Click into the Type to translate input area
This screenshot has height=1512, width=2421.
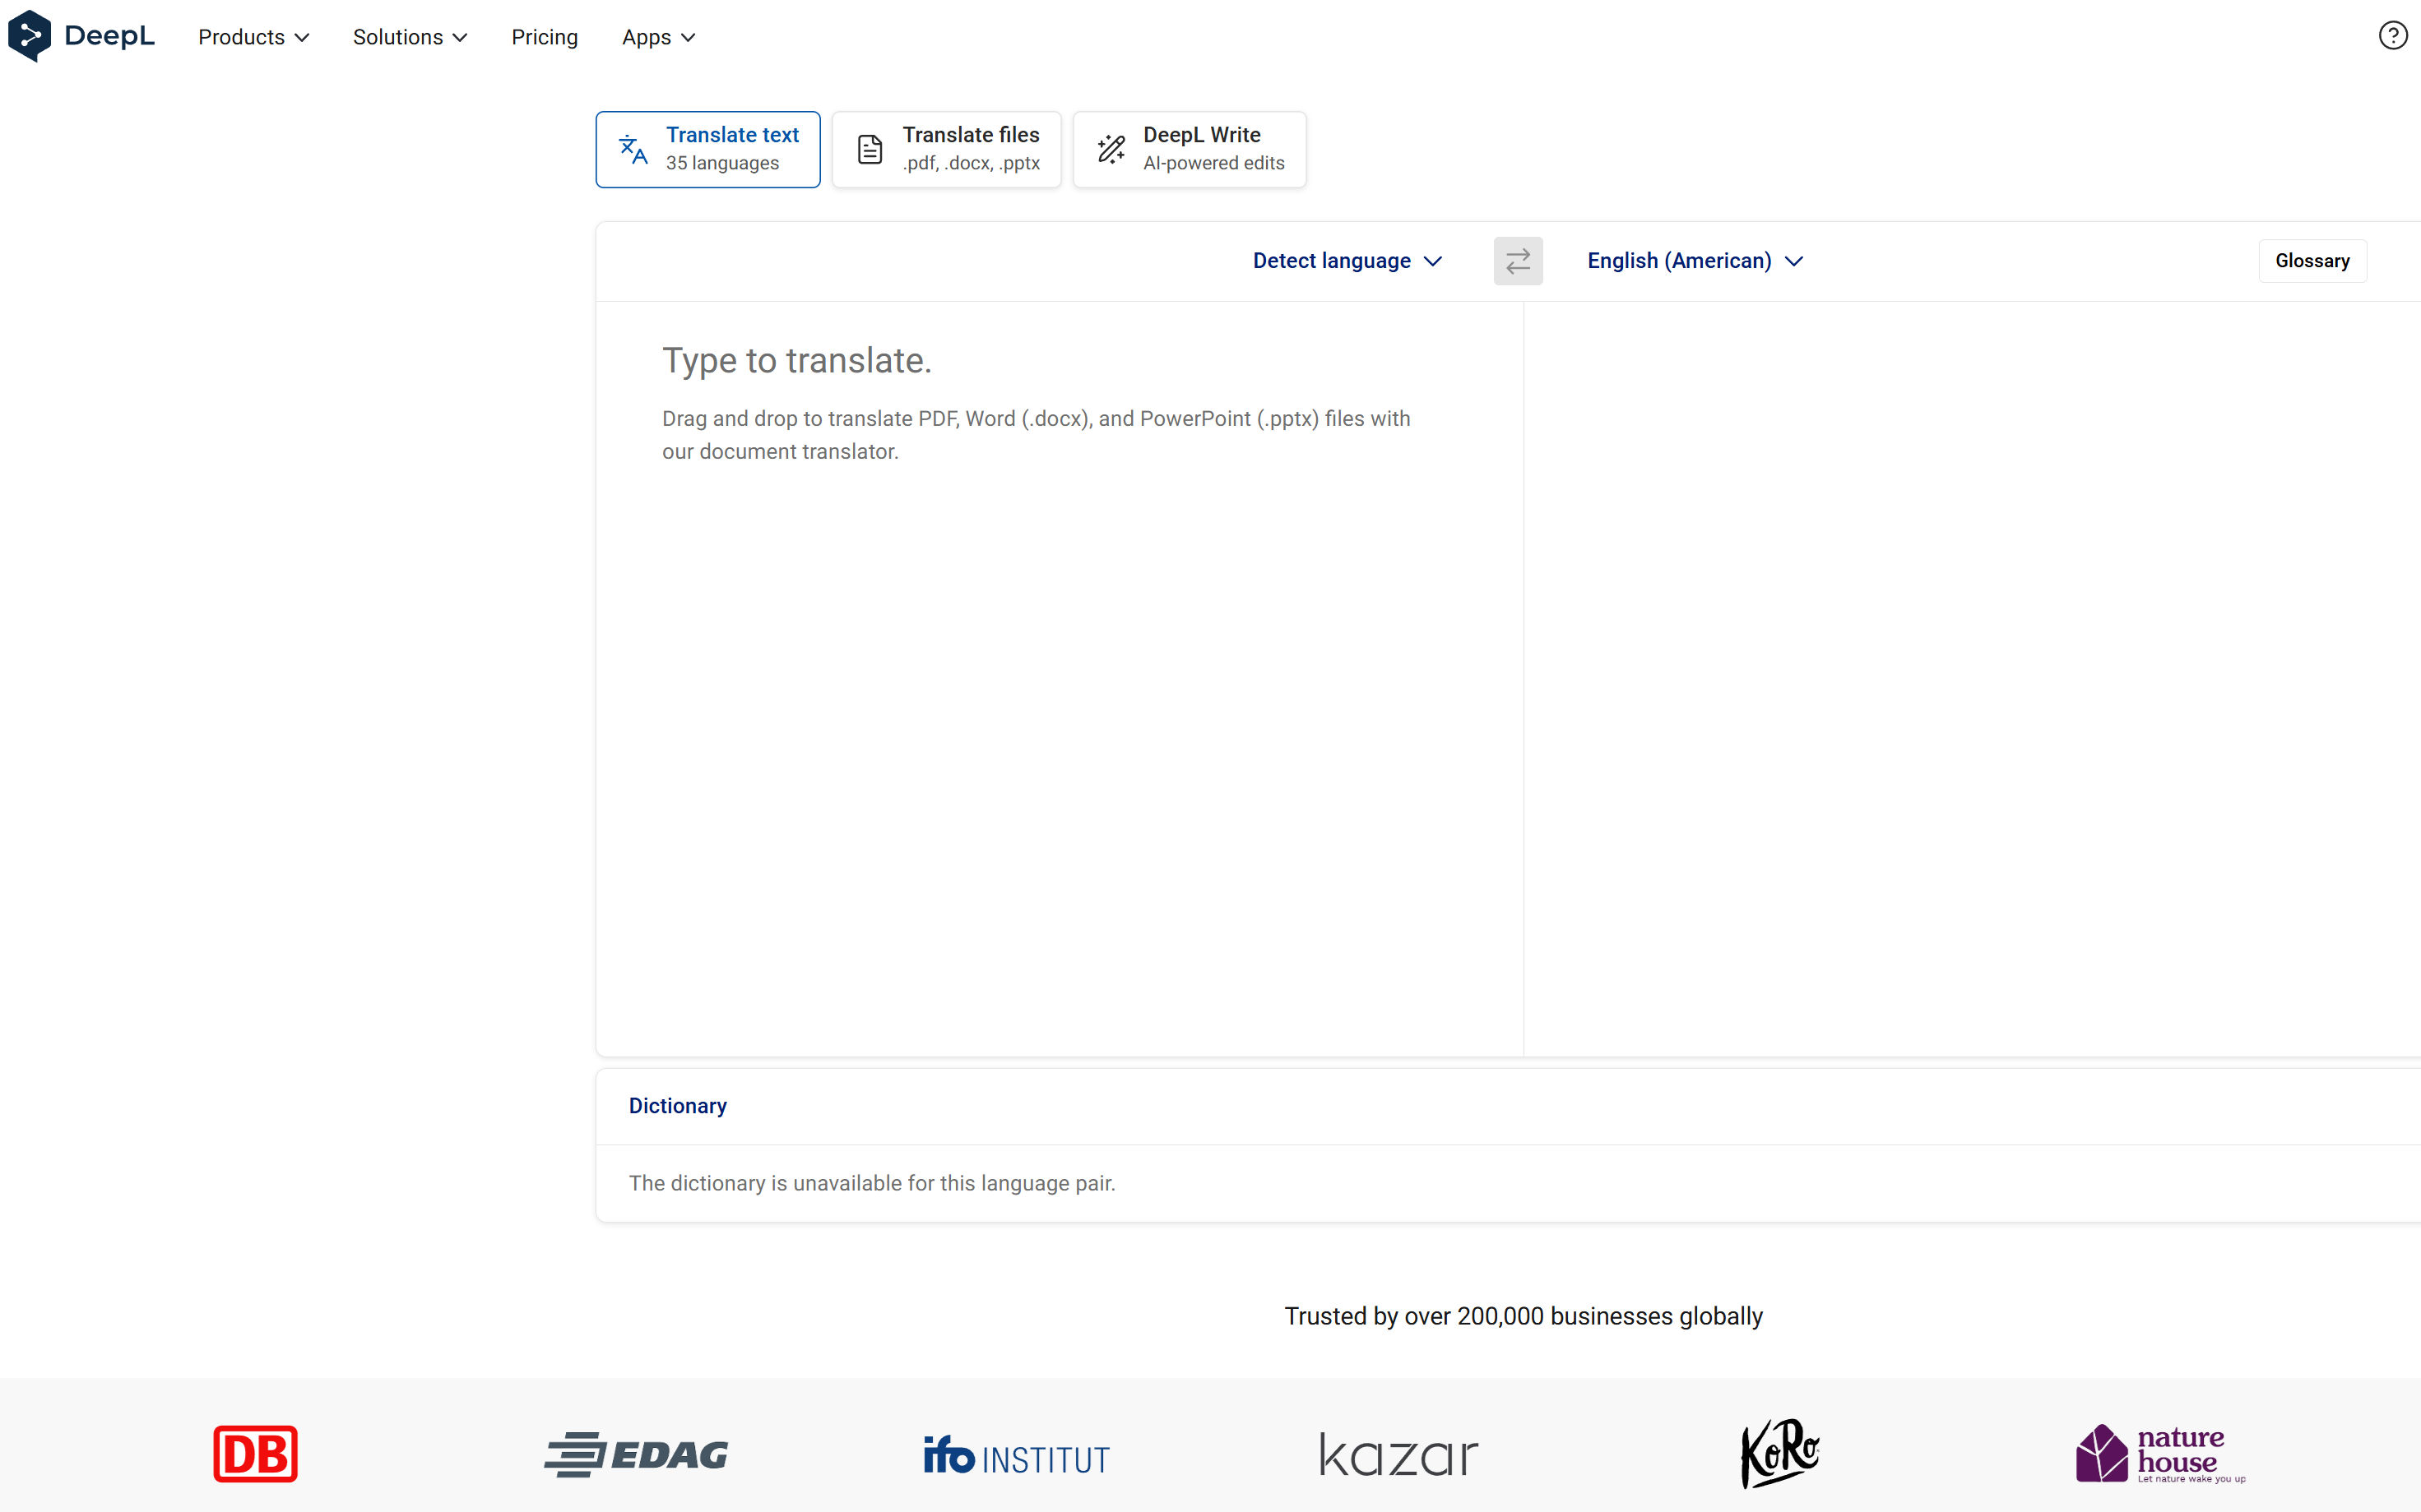pyautogui.click(x=1060, y=678)
